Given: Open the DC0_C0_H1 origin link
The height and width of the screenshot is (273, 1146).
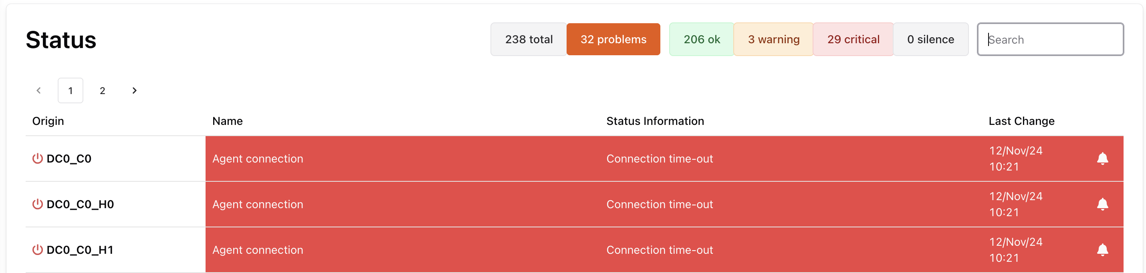Looking at the screenshot, I should [x=80, y=250].
